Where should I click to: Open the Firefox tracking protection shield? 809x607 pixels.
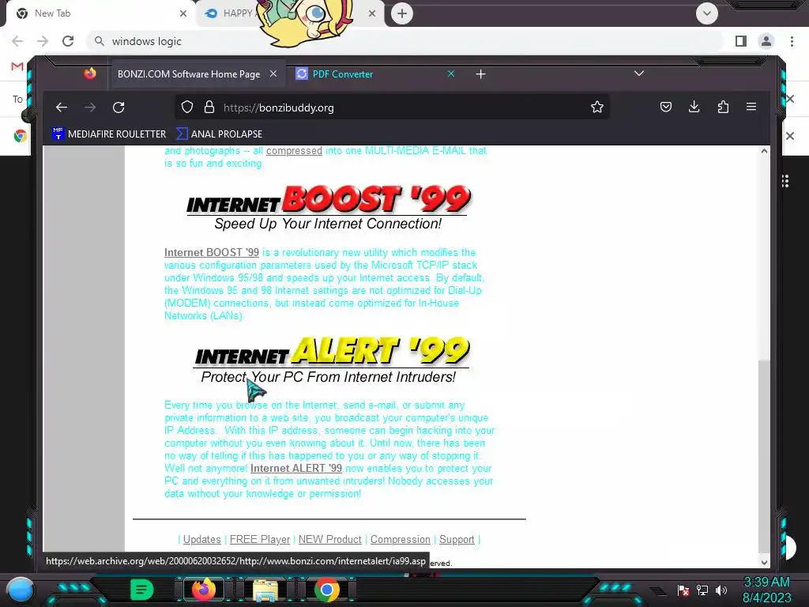pyautogui.click(x=187, y=107)
